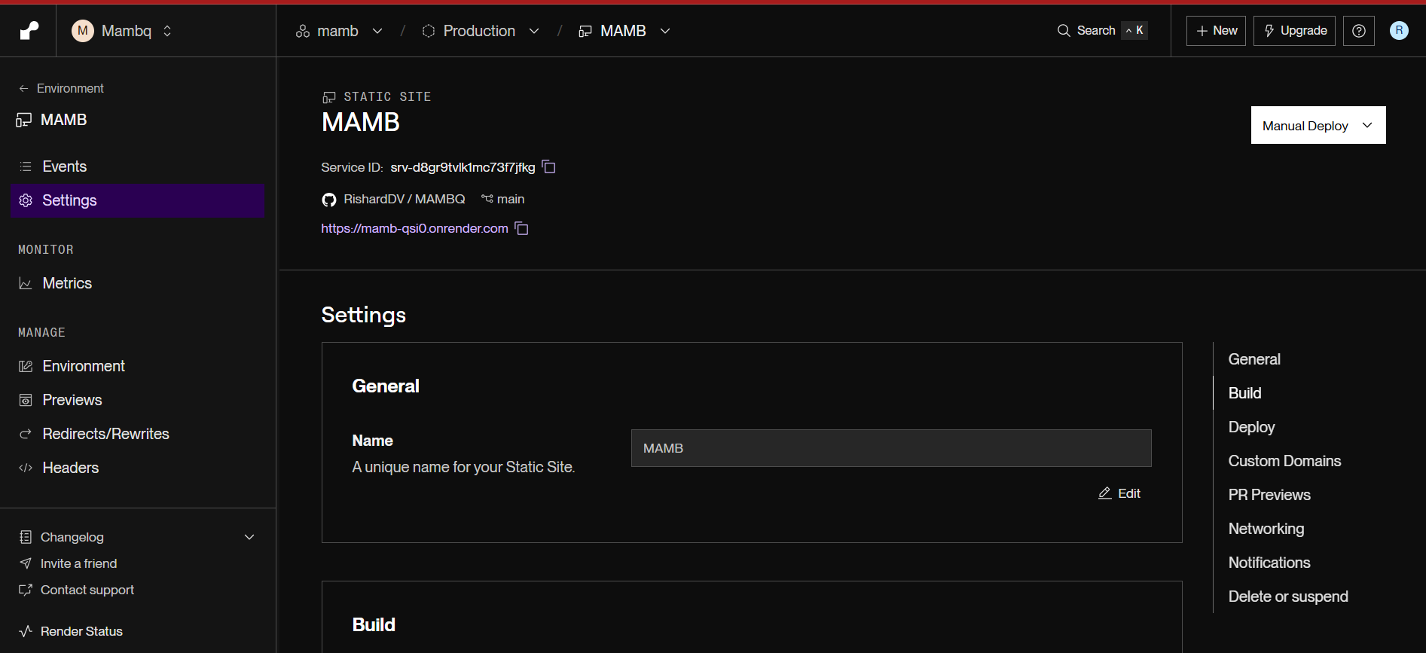The image size is (1426, 653).
Task: Jump to Notifications section
Action: click(1269, 563)
